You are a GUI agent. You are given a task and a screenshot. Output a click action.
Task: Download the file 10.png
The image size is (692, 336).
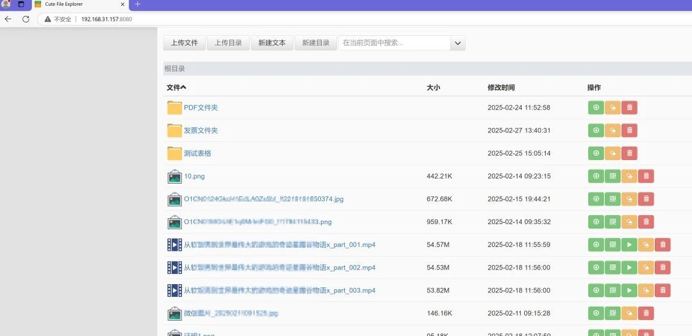596,177
